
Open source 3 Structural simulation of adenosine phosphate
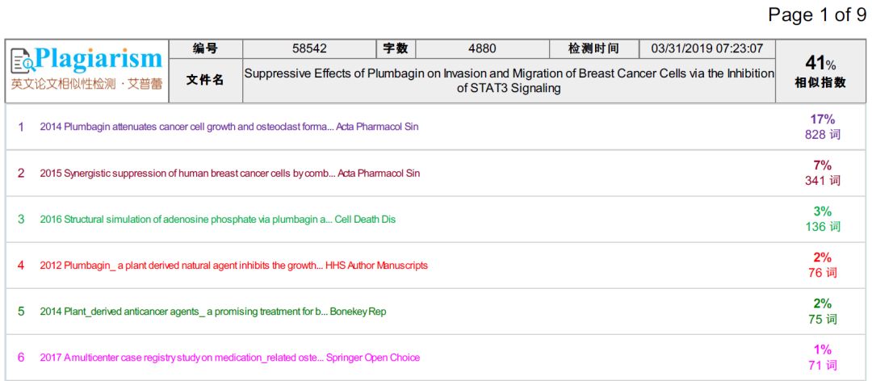[218, 219]
